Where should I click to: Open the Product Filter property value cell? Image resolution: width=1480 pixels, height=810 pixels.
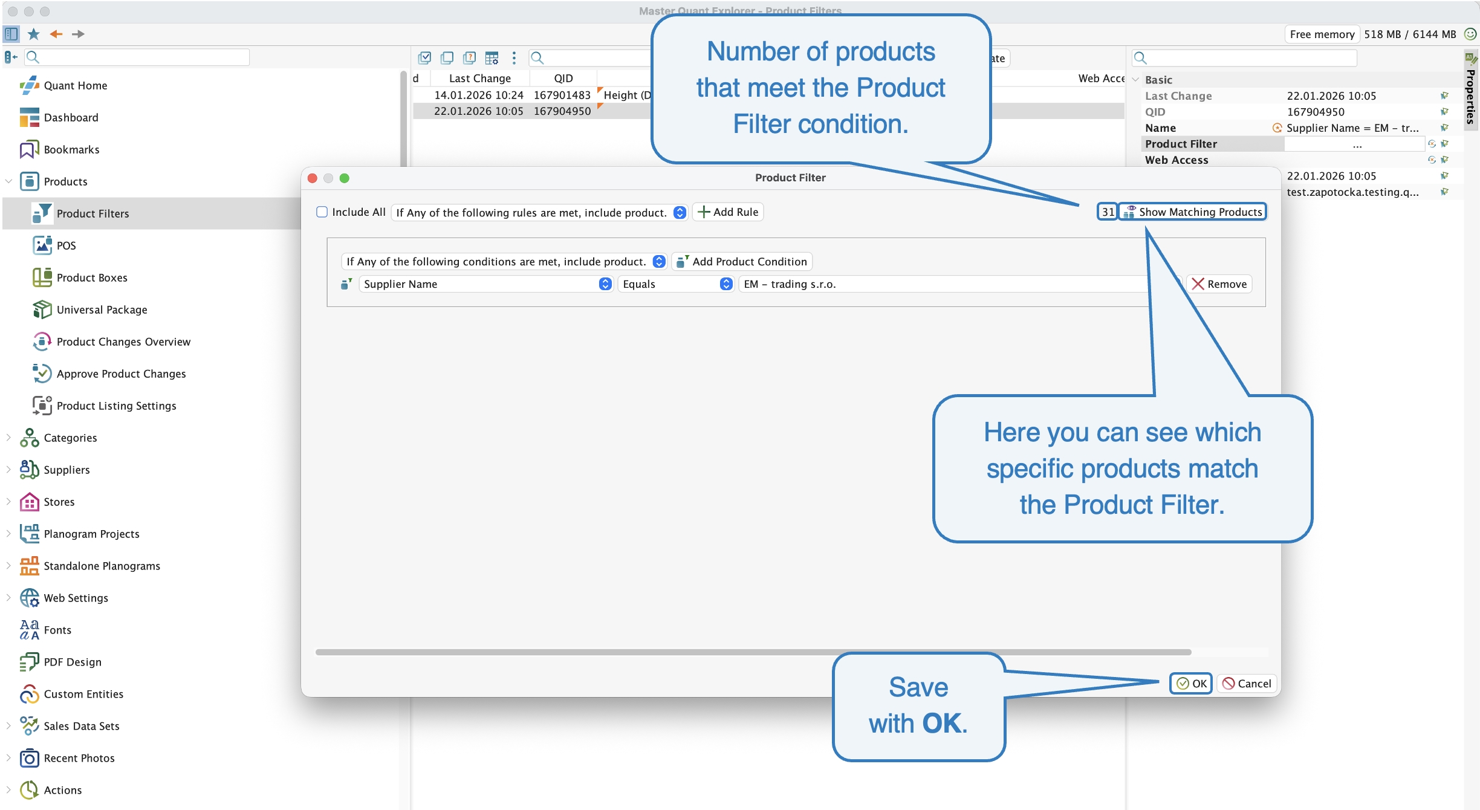tap(1354, 144)
